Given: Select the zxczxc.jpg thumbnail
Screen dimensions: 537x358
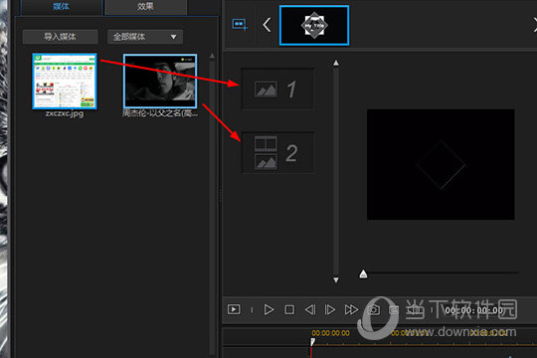Looking at the screenshot, I should tap(65, 82).
